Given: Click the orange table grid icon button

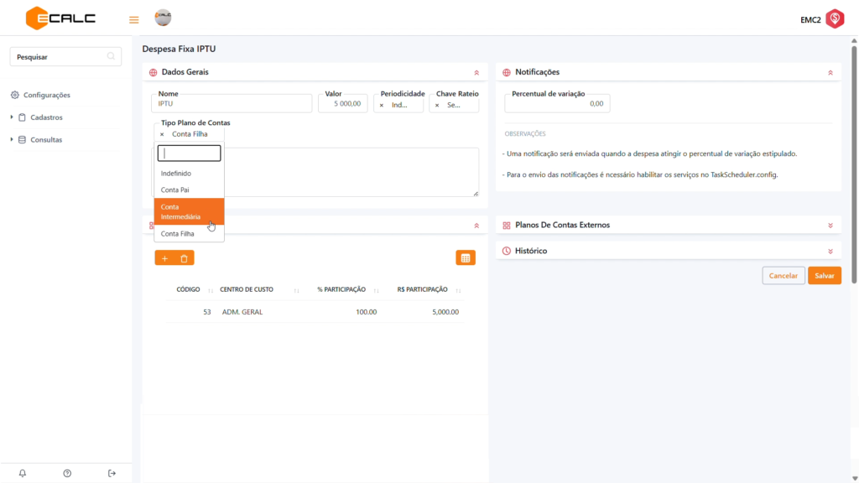Looking at the screenshot, I should (x=466, y=258).
